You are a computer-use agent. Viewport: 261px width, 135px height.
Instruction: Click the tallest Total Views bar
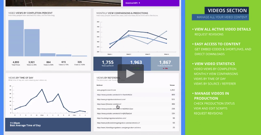[16, 38]
